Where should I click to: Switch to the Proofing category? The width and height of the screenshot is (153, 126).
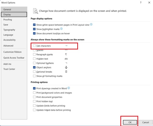click(8, 20)
